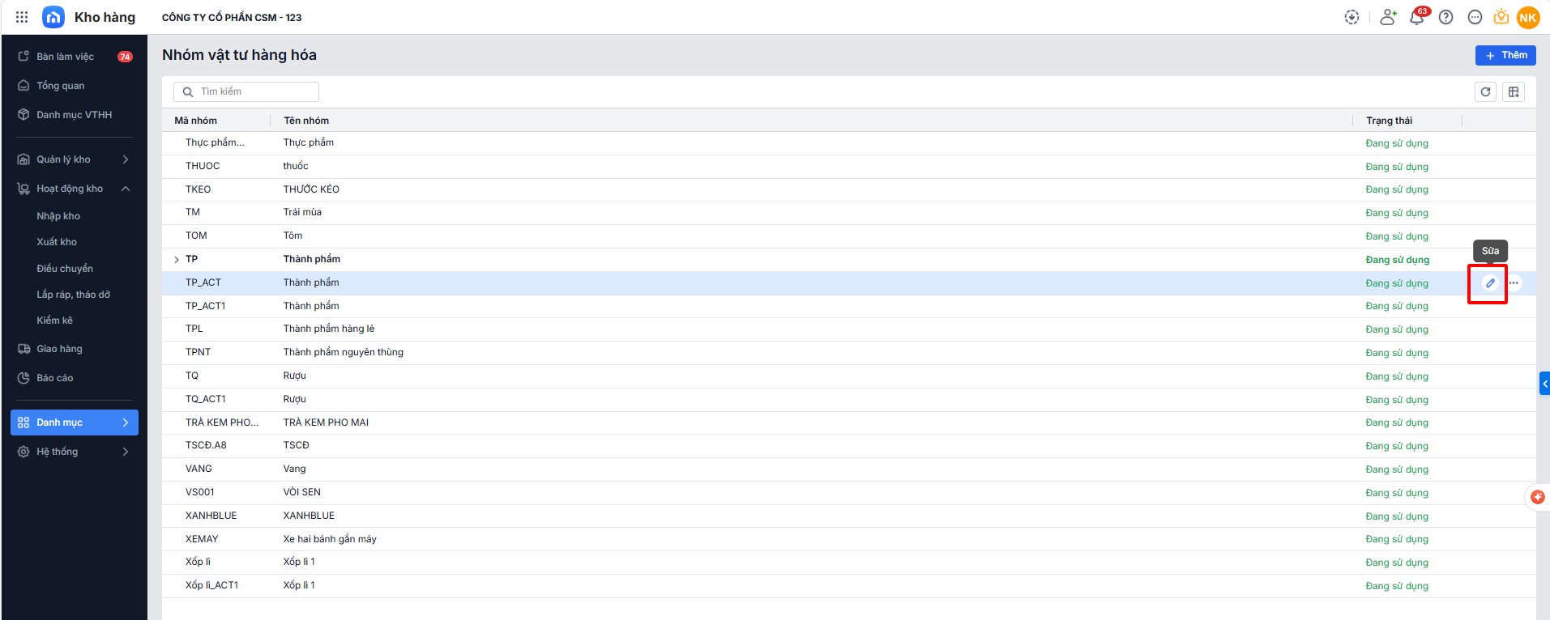Viewport: 1550px width, 620px height.
Task: Open Nhập kho in the sidebar
Action: [58, 216]
